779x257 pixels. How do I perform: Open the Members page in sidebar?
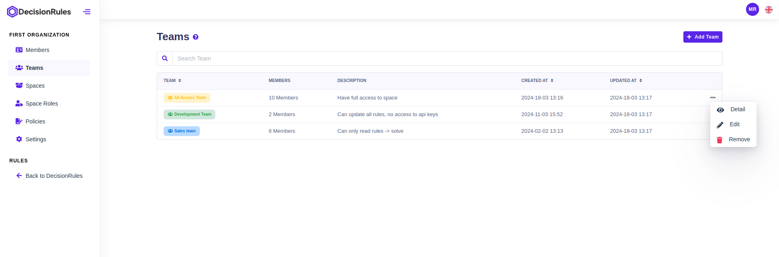37,50
